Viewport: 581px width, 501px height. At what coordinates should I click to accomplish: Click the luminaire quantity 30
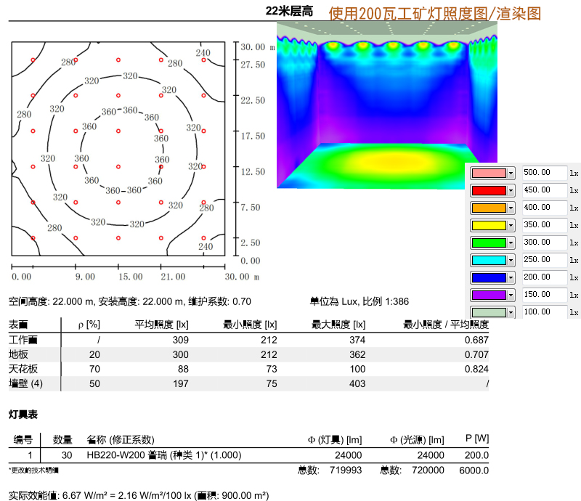[67, 455]
